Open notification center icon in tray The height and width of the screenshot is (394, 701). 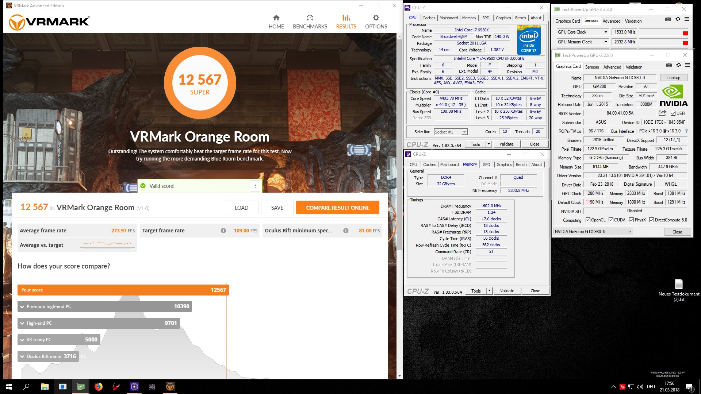(x=689, y=387)
